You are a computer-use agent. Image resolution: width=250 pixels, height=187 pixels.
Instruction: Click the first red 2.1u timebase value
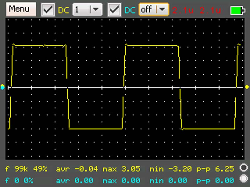[x=183, y=10]
